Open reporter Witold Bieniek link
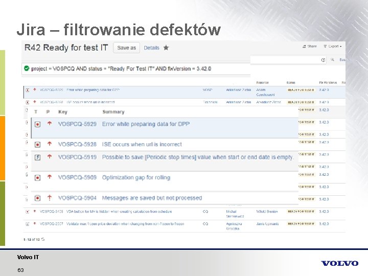This screenshot has width=368, height=276. pos(267,212)
